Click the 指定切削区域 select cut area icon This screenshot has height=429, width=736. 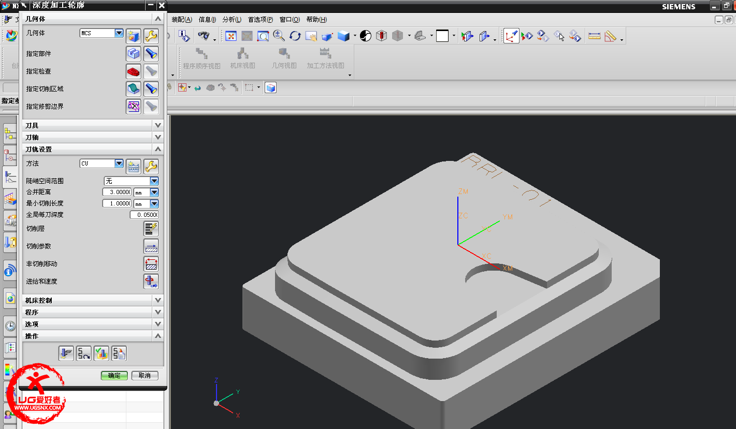click(x=134, y=88)
